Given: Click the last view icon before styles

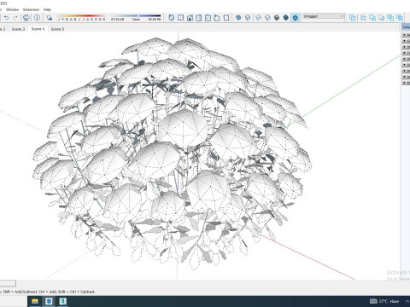Looking at the screenshot, I should [226, 18].
